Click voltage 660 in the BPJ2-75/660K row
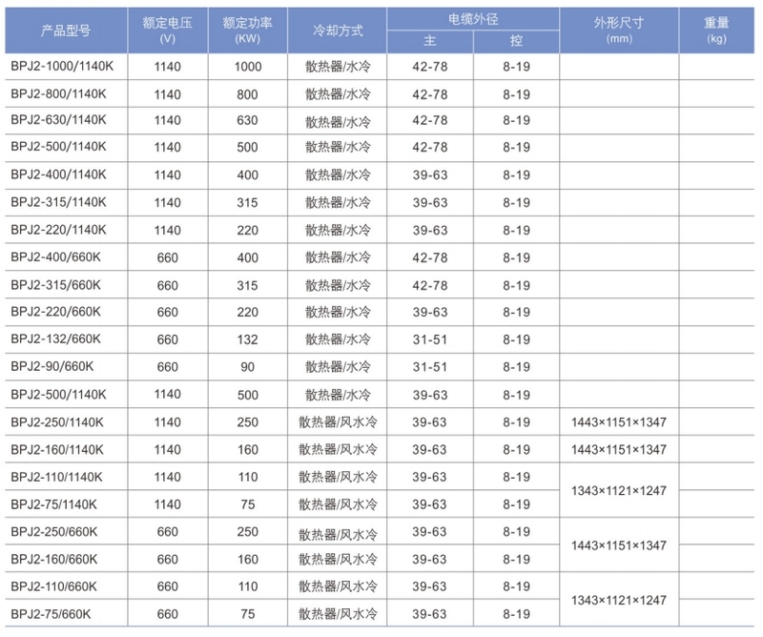This screenshot has width=763, height=637. (168, 614)
